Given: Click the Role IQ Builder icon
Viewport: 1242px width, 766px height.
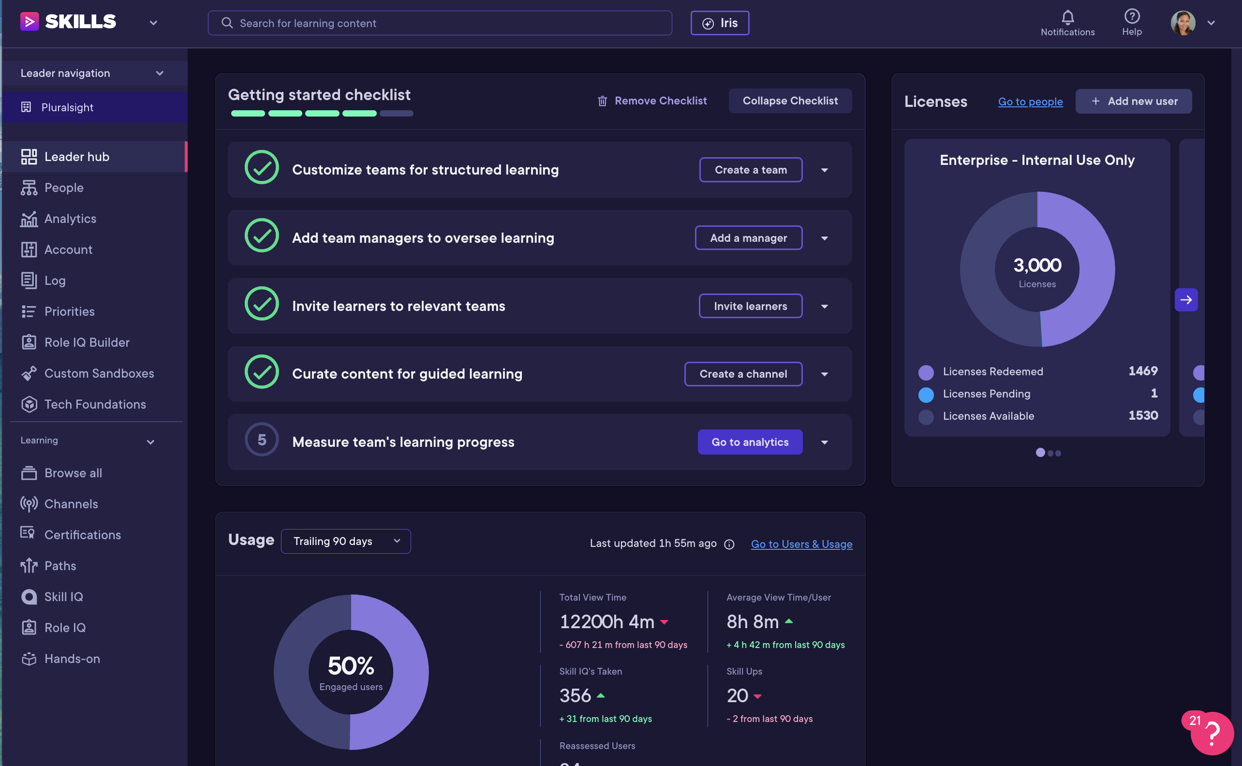Looking at the screenshot, I should click(x=29, y=342).
